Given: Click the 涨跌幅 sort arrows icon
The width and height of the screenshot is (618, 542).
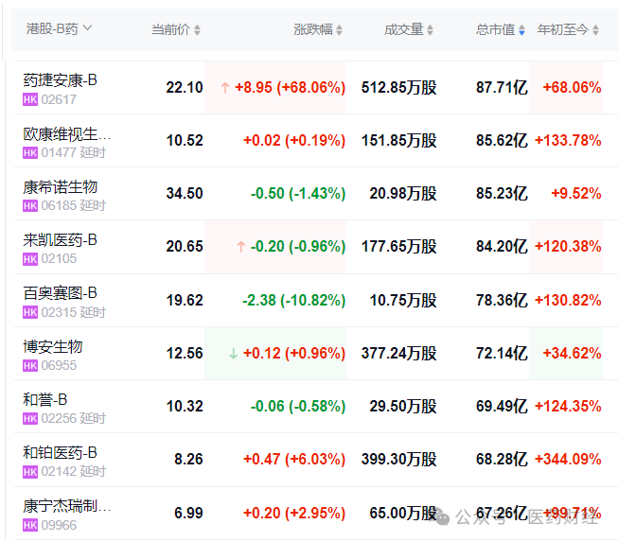Looking at the screenshot, I should click(340, 30).
